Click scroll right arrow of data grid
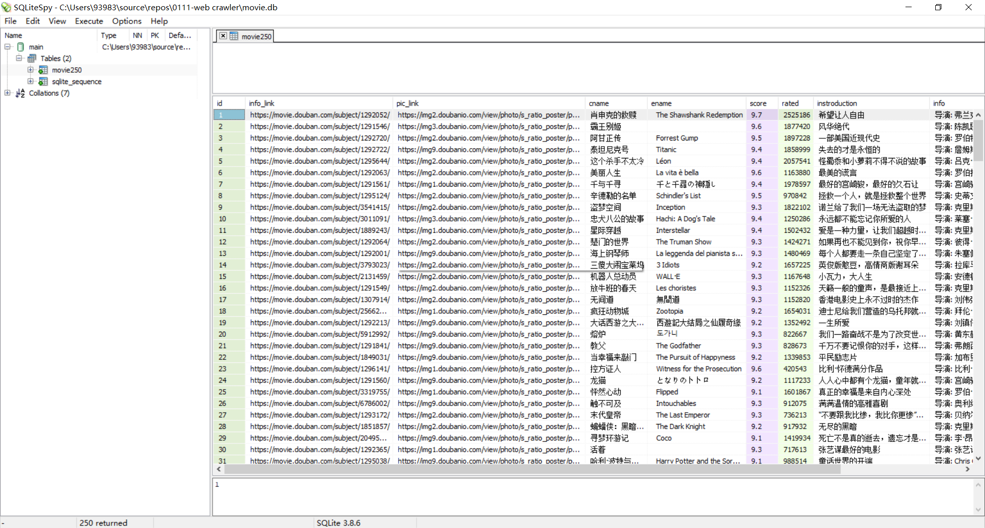 pyautogui.click(x=968, y=469)
